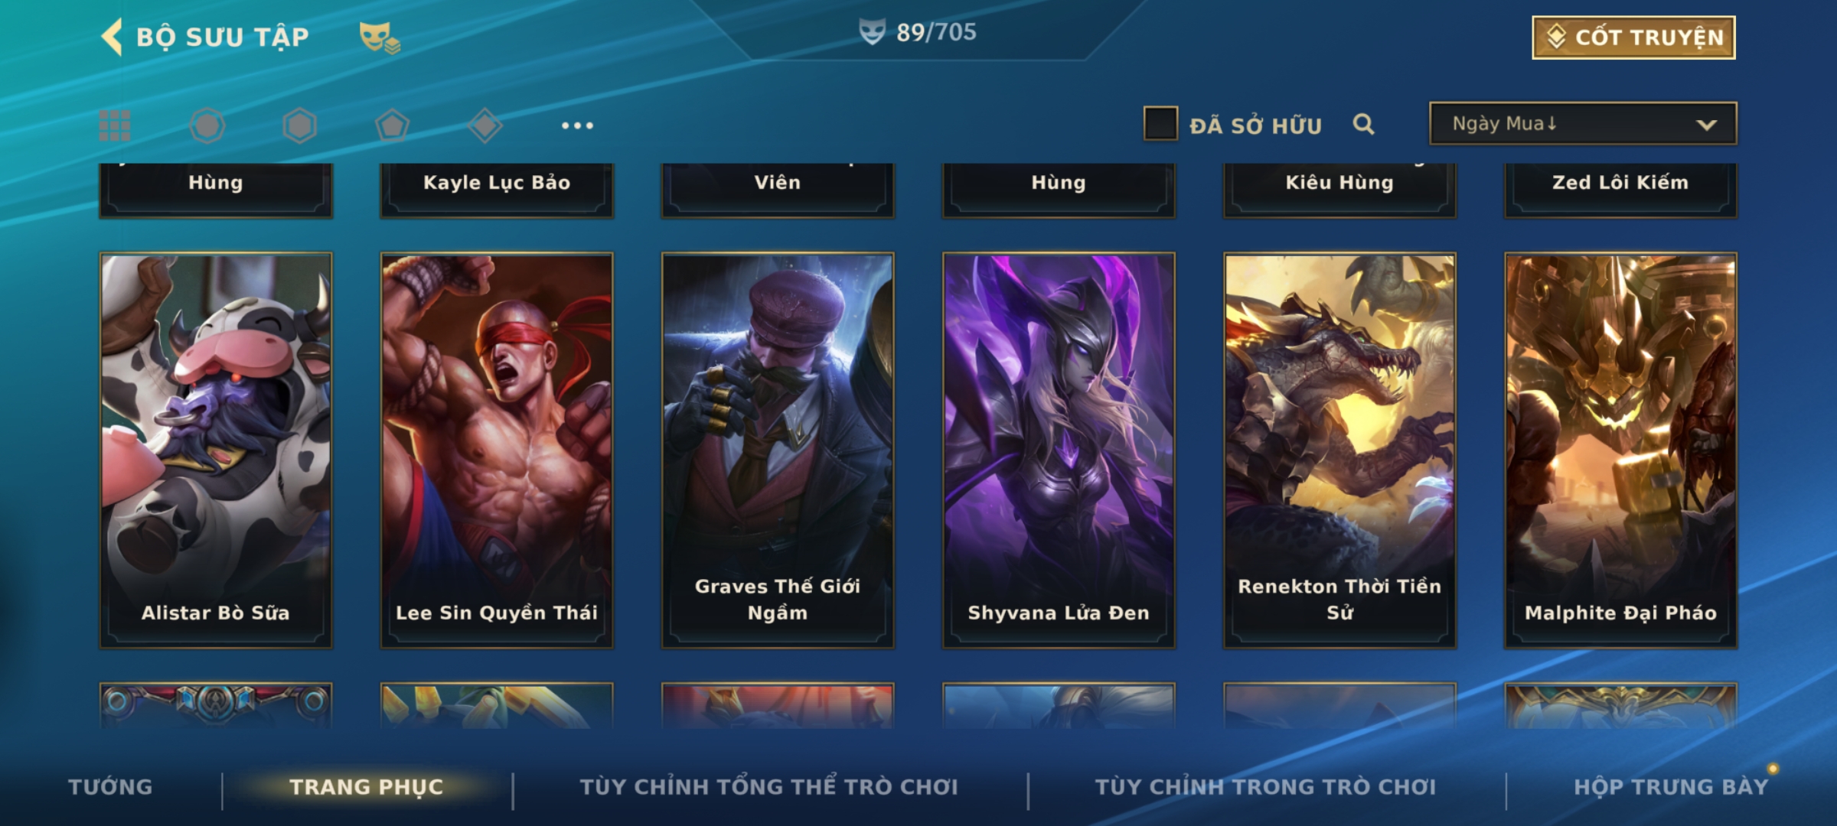The height and width of the screenshot is (826, 1837).
Task: Open the Alistar Bò Sữa skin card
Action: 216,450
